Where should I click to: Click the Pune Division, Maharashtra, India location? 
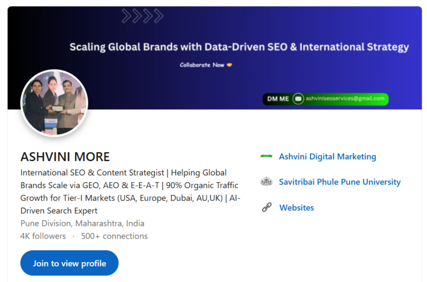[82, 224]
